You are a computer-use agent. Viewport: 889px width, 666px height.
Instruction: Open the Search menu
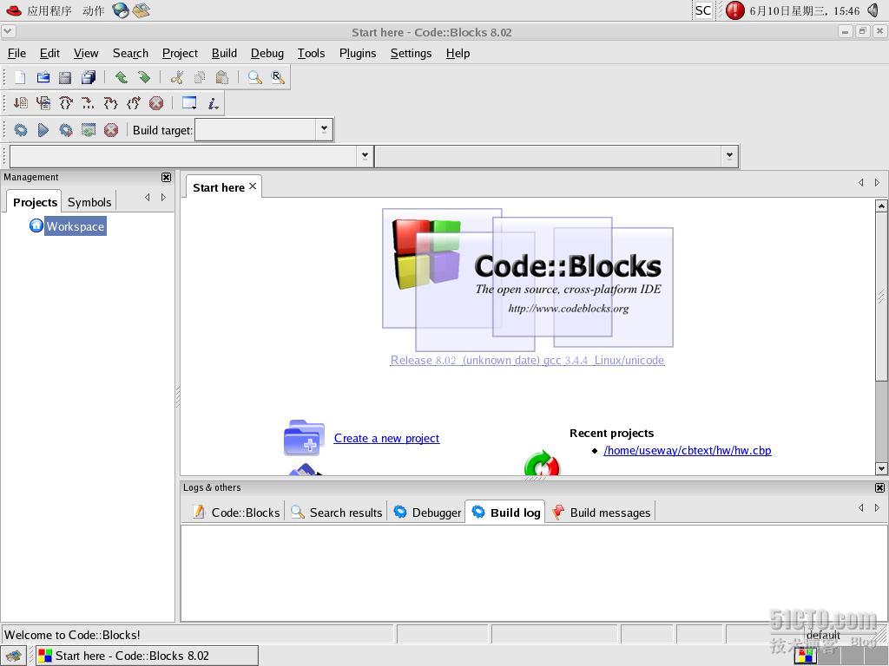(130, 53)
